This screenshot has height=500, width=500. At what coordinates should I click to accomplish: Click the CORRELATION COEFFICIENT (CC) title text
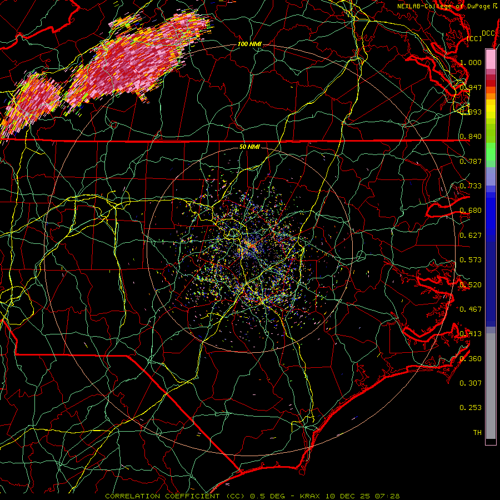pos(175,496)
